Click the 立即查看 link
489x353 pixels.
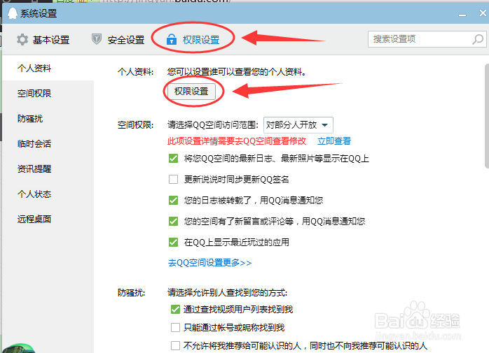pyautogui.click(x=334, y=141)
